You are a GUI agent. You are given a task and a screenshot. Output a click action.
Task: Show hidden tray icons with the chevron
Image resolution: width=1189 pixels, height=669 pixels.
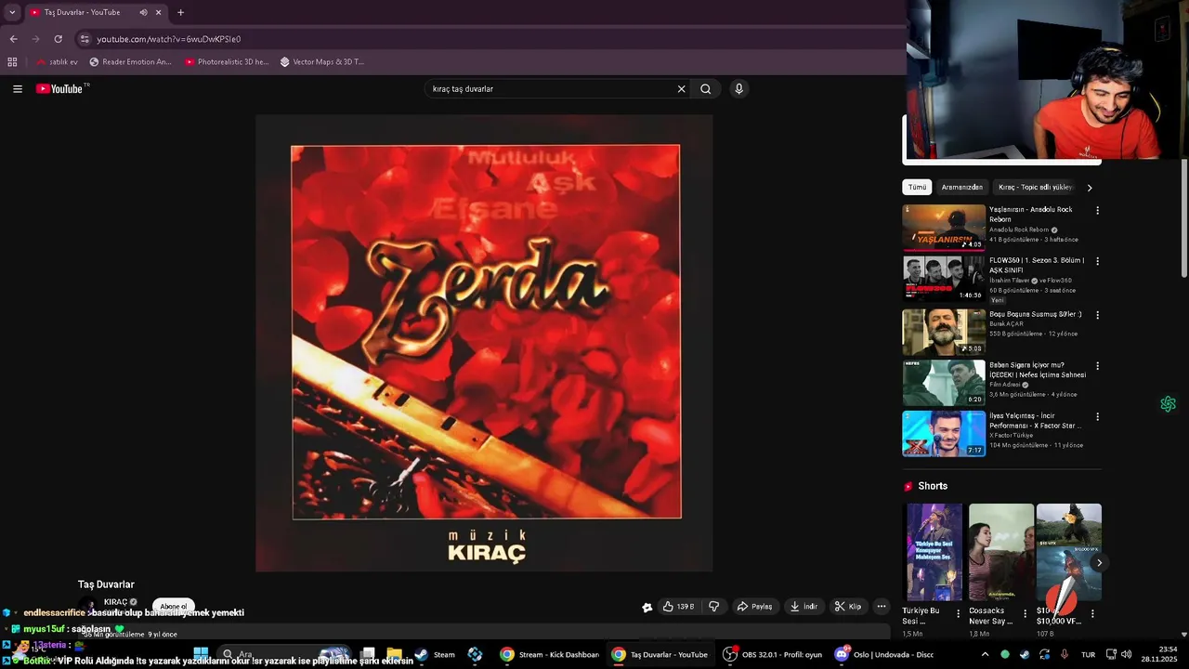click(985, 654)
